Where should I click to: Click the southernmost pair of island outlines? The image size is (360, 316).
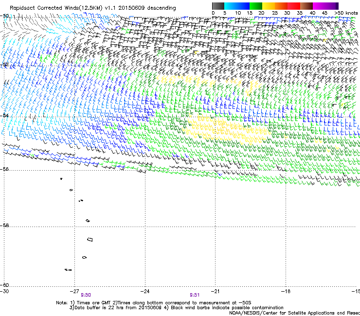click(68, 270)
